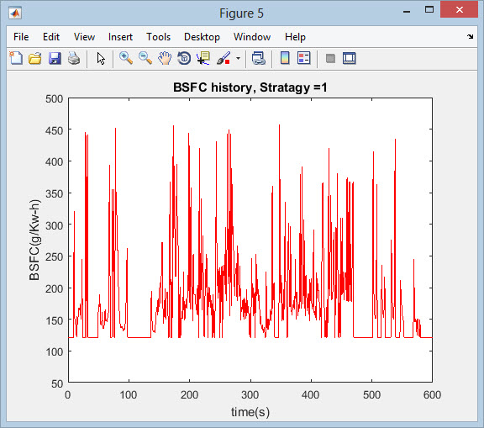
Task: Select the Edit Plot arrow tool
Action: click(x=101, y=58)
